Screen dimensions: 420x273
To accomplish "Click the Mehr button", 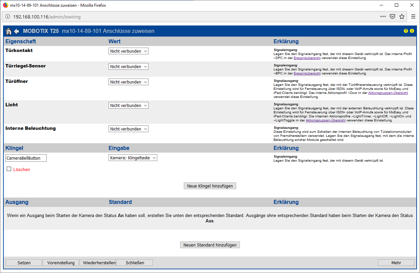I will point(396,263).
